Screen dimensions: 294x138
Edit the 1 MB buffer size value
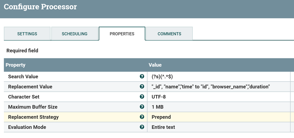(x=218, y=107)
